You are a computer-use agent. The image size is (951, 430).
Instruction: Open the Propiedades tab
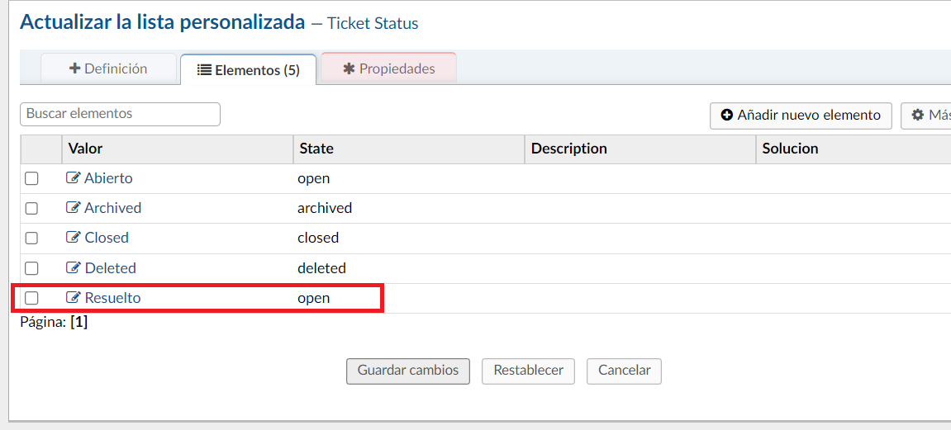click(388, 69)
